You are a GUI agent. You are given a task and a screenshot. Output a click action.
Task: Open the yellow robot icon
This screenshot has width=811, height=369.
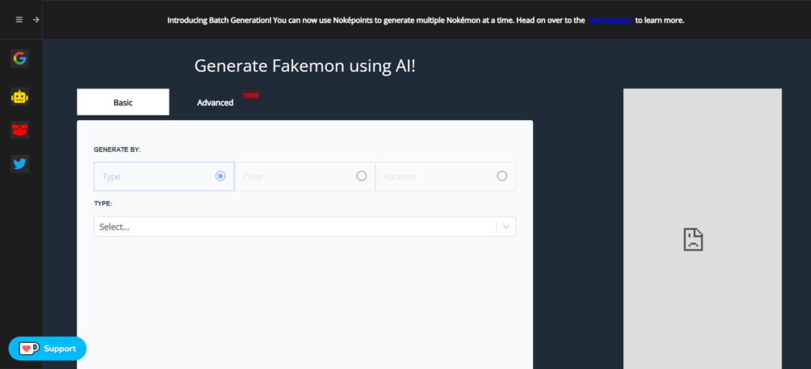tap(20, 96)
